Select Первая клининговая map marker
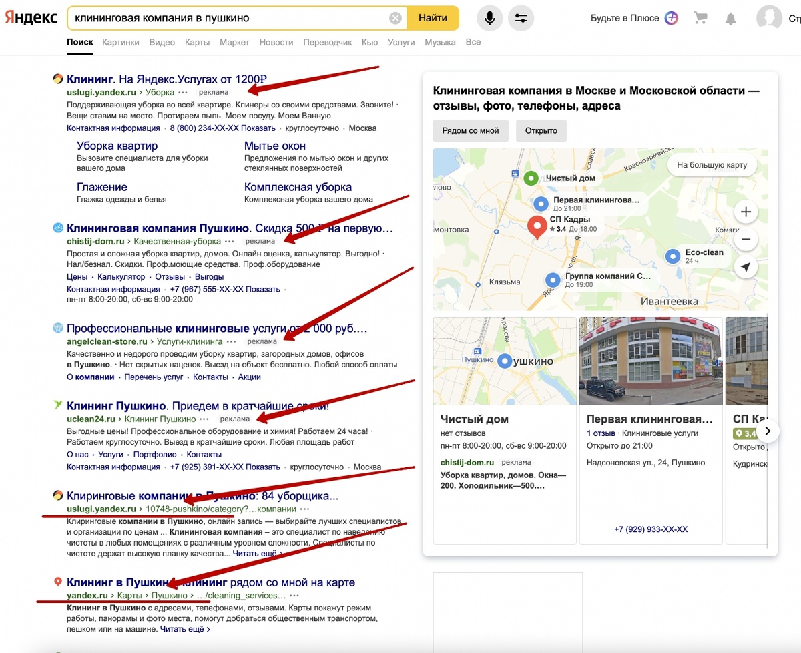The height and width of the screenshot is (653, 801). (541, 204)
